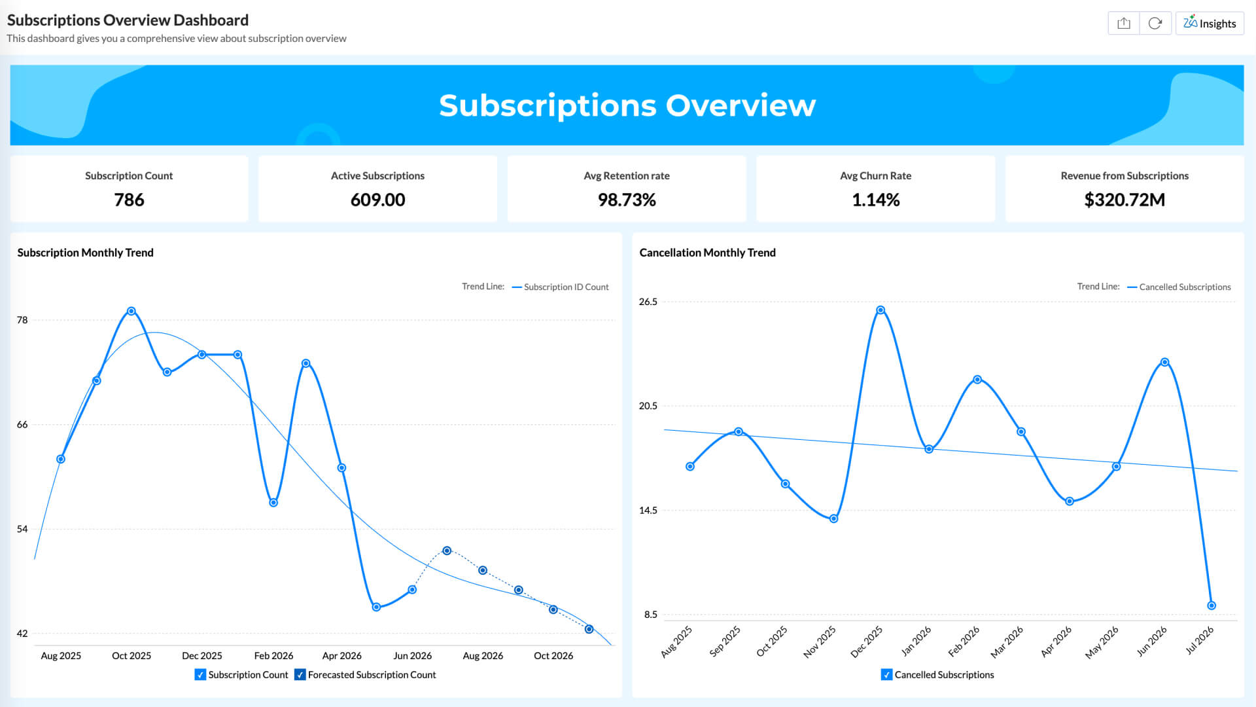Click the 26.5 y-axis label in cancellation chart
This screenshot has width=1256, height=707.
coord(648,302)
